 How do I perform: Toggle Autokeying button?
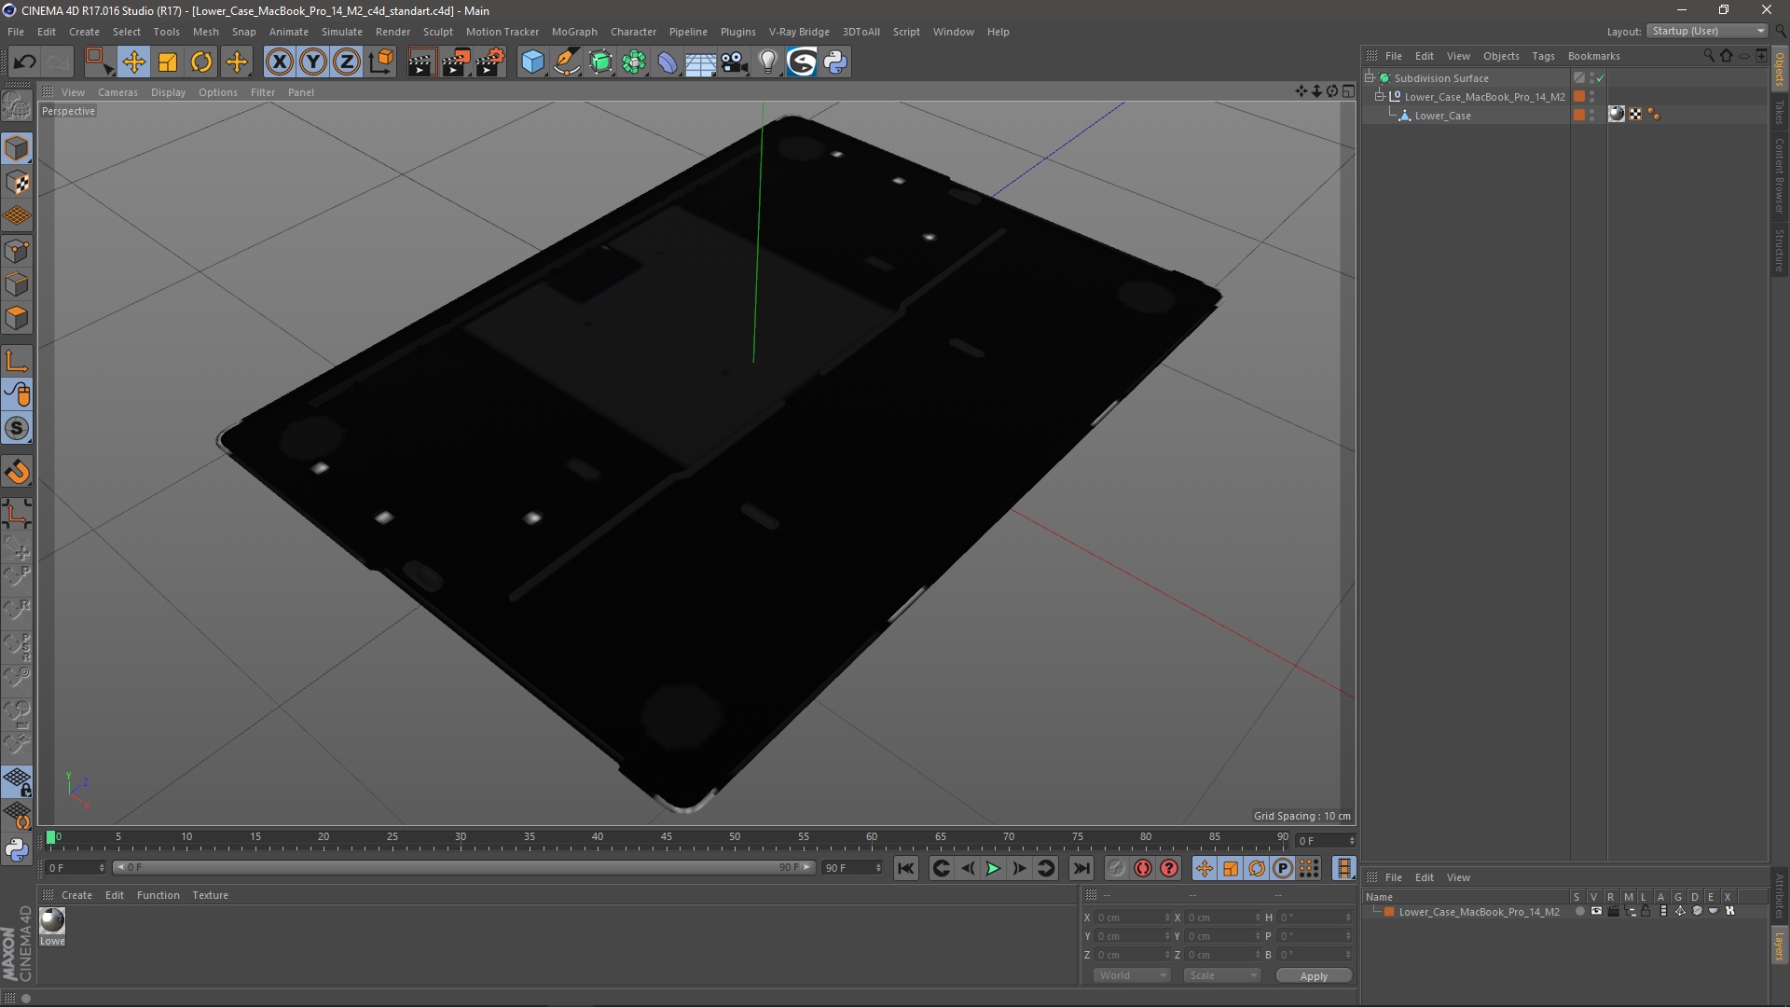click(x=1143, y=868)
